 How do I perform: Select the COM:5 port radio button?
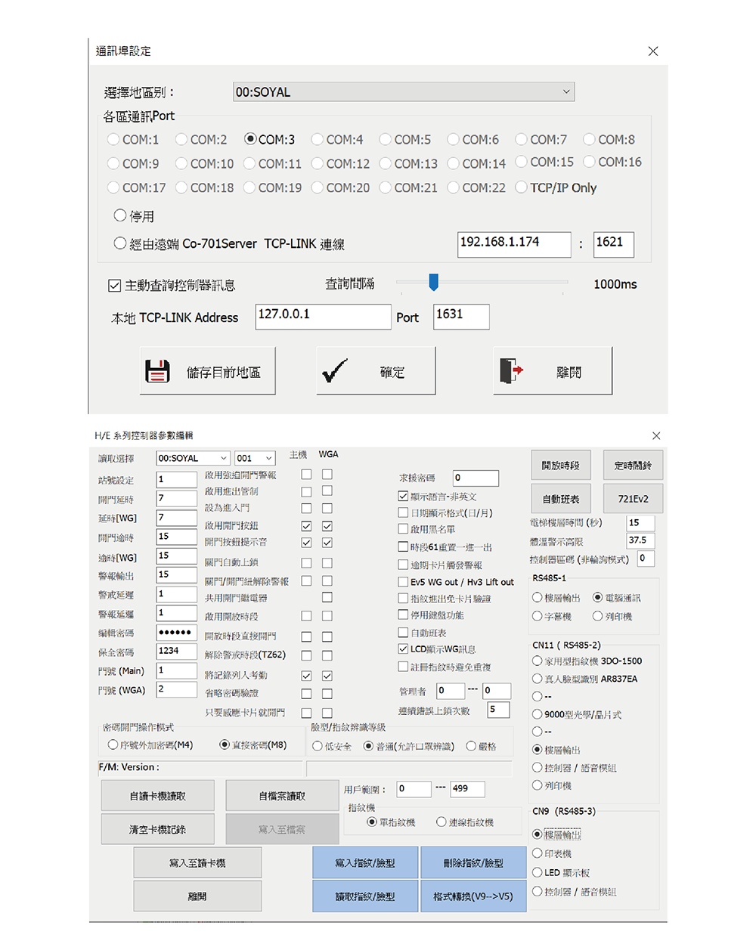click(x=386, y=140)
